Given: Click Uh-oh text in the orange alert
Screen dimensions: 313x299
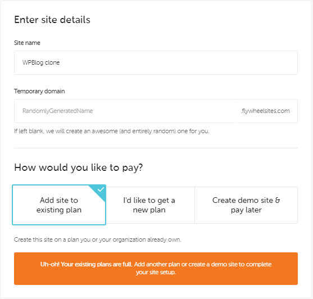Looking at the screenshot, I should [x=49, y=264].
